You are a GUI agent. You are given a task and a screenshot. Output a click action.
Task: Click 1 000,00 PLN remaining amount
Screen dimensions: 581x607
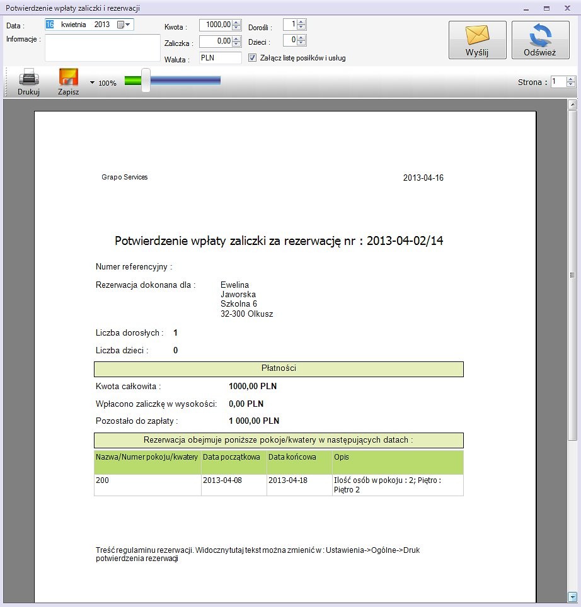point(254,421)
